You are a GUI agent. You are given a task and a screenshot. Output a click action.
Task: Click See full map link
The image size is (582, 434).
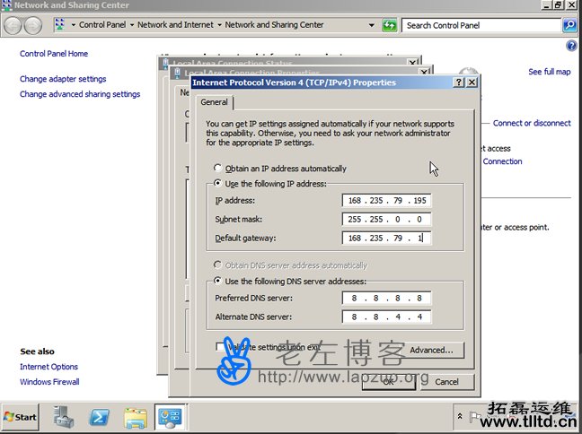[x=550, y=72]
